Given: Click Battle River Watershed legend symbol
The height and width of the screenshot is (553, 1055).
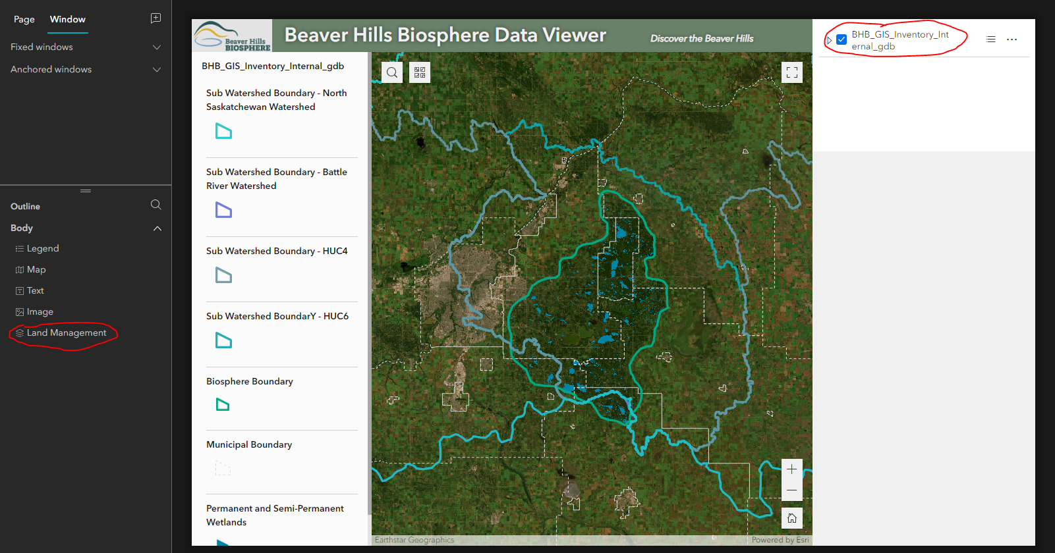Looking at the screenshot, I should (224, 210).
